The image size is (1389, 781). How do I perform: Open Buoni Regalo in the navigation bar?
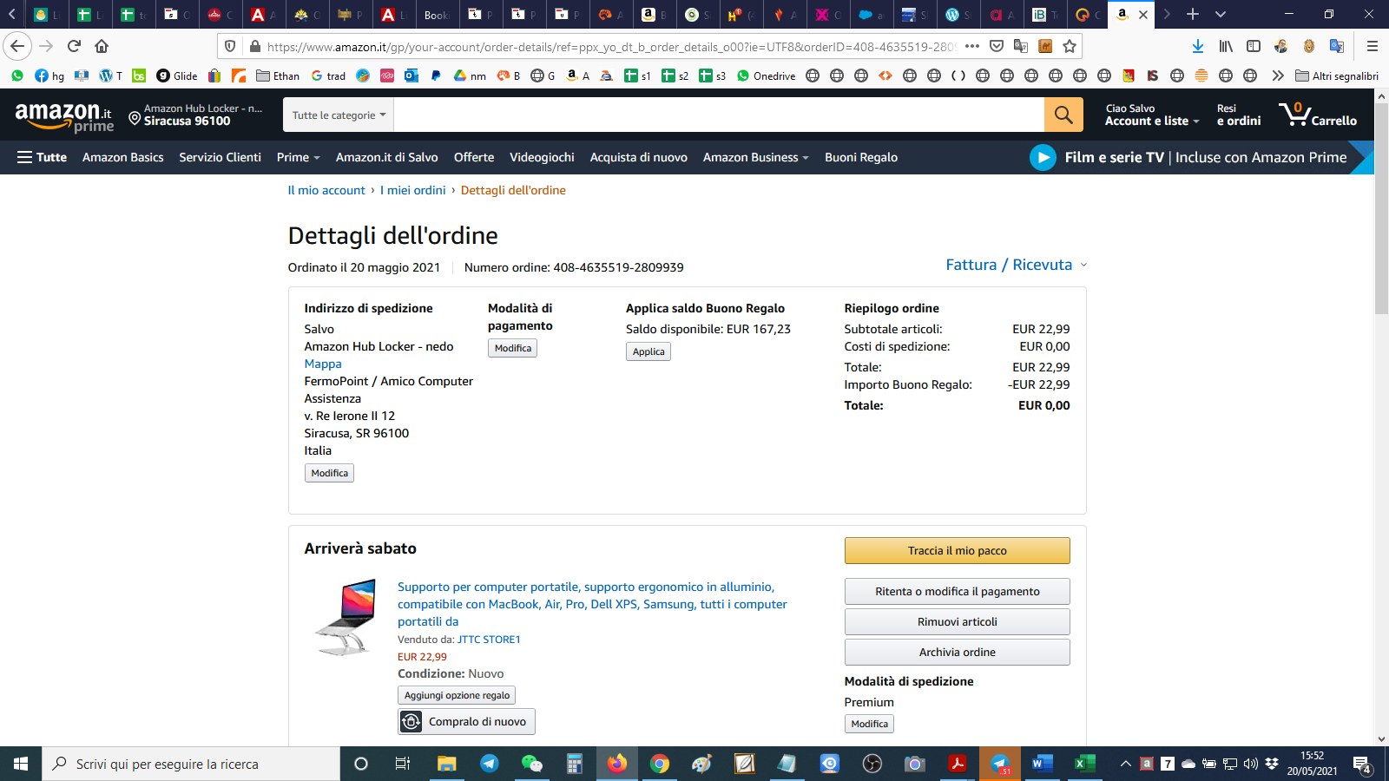[861, 157]
